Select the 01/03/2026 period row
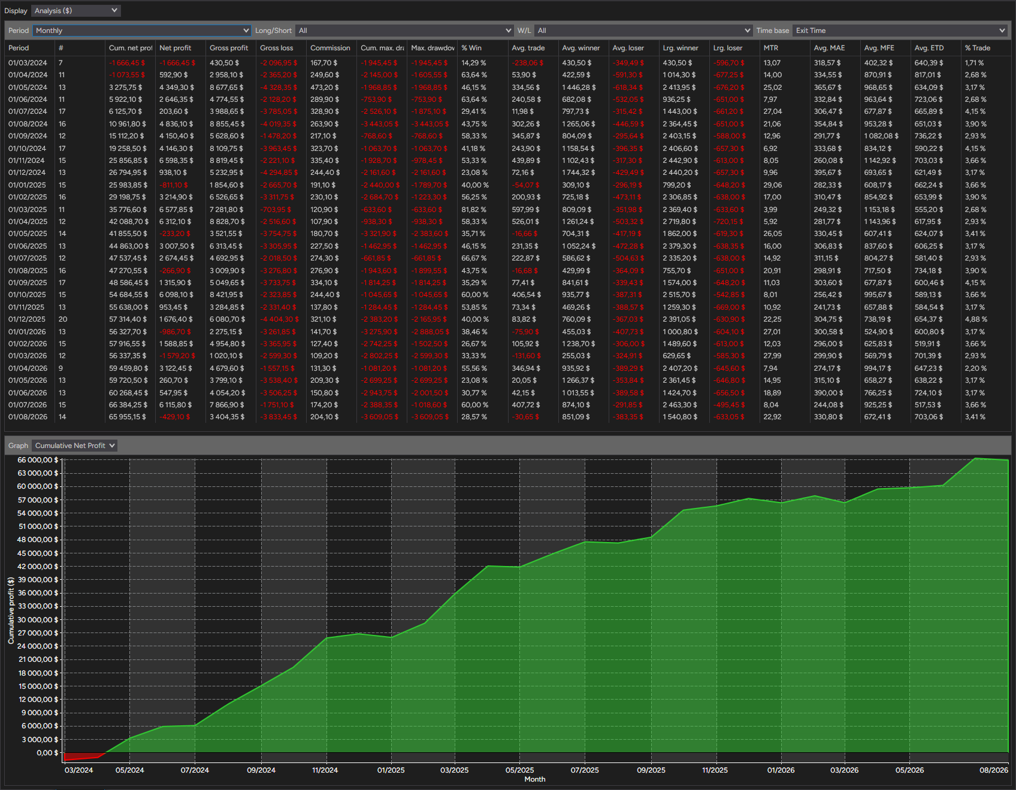 tap(507, 356)
